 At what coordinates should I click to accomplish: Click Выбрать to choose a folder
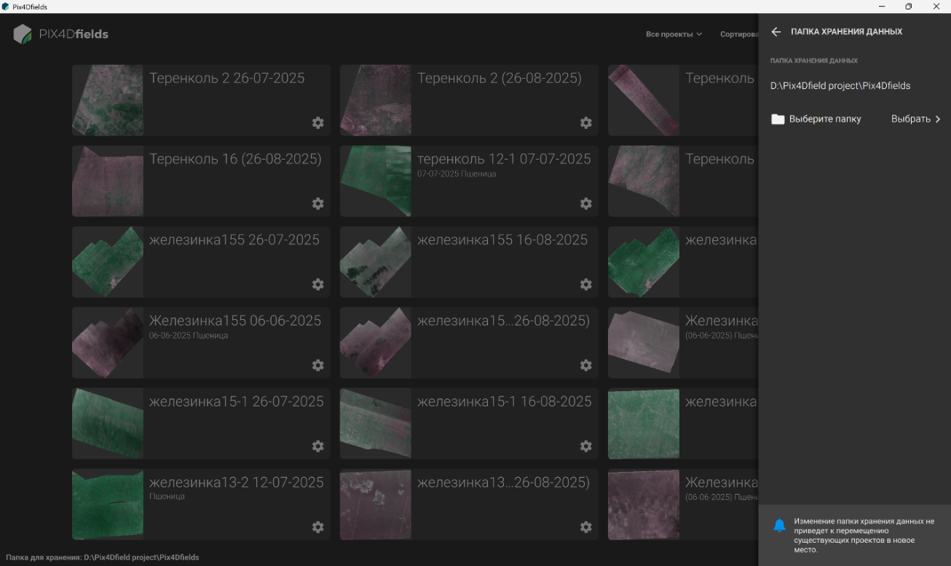(916, 119)
